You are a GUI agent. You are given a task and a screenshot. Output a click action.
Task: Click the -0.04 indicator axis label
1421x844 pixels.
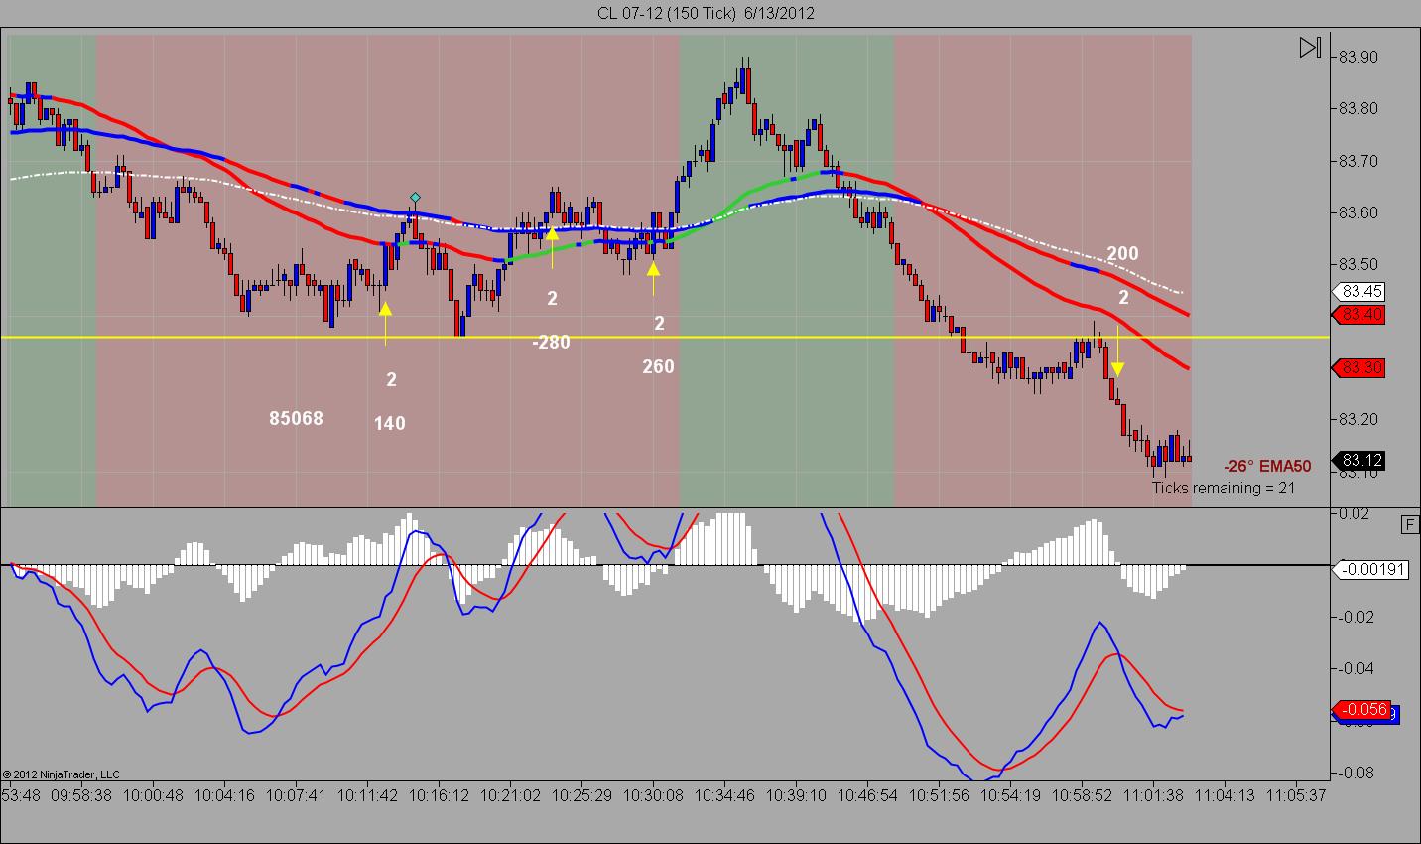pos(1356,668)
